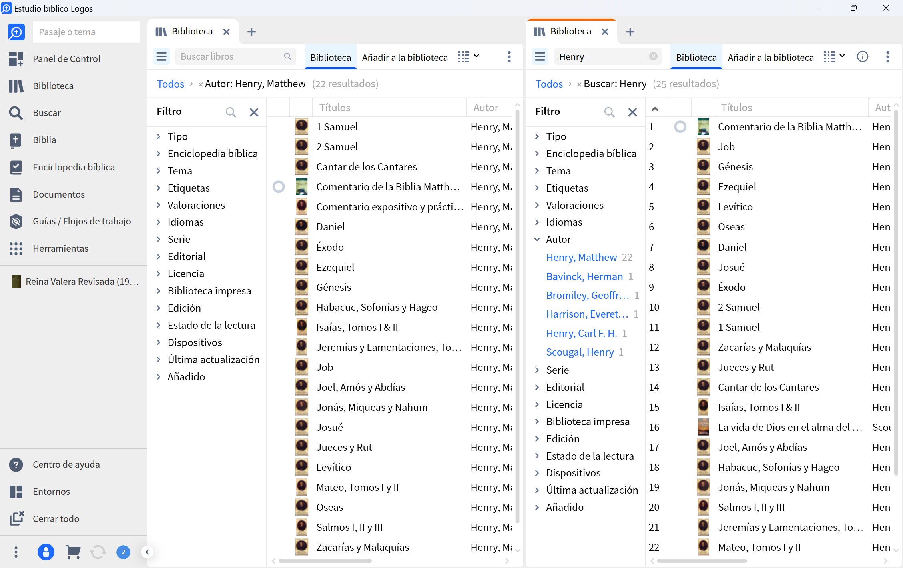
Task: Open the left library panel kebab menu
Action: click(509, 57)
